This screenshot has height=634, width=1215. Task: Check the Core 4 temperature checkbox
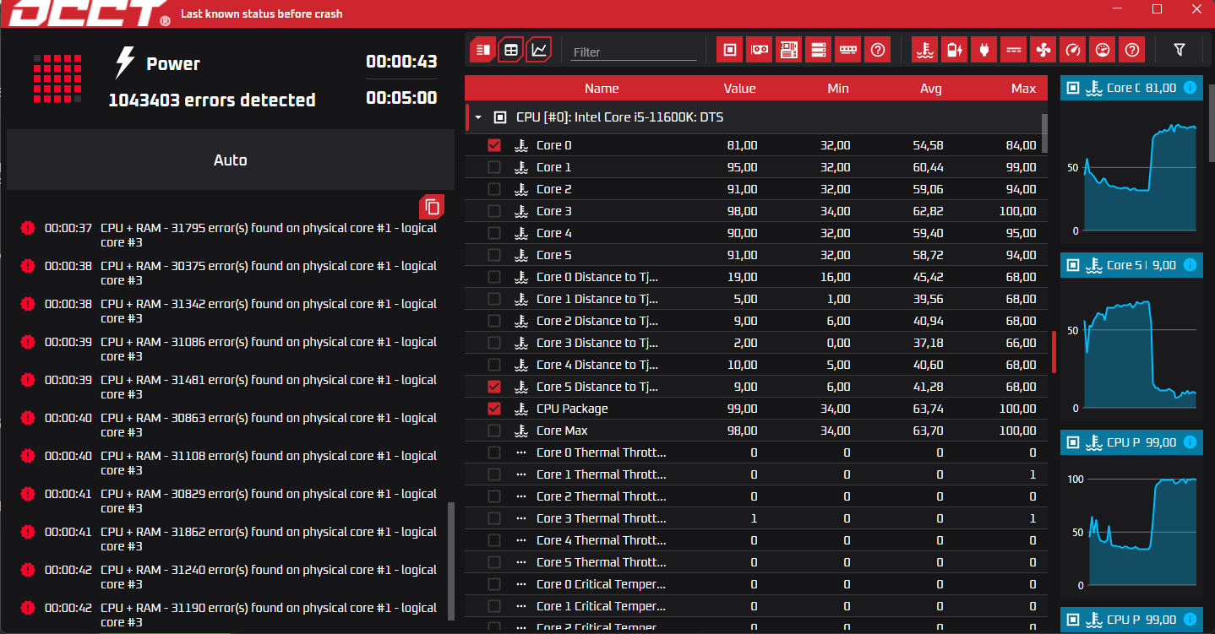pos(494,233)
